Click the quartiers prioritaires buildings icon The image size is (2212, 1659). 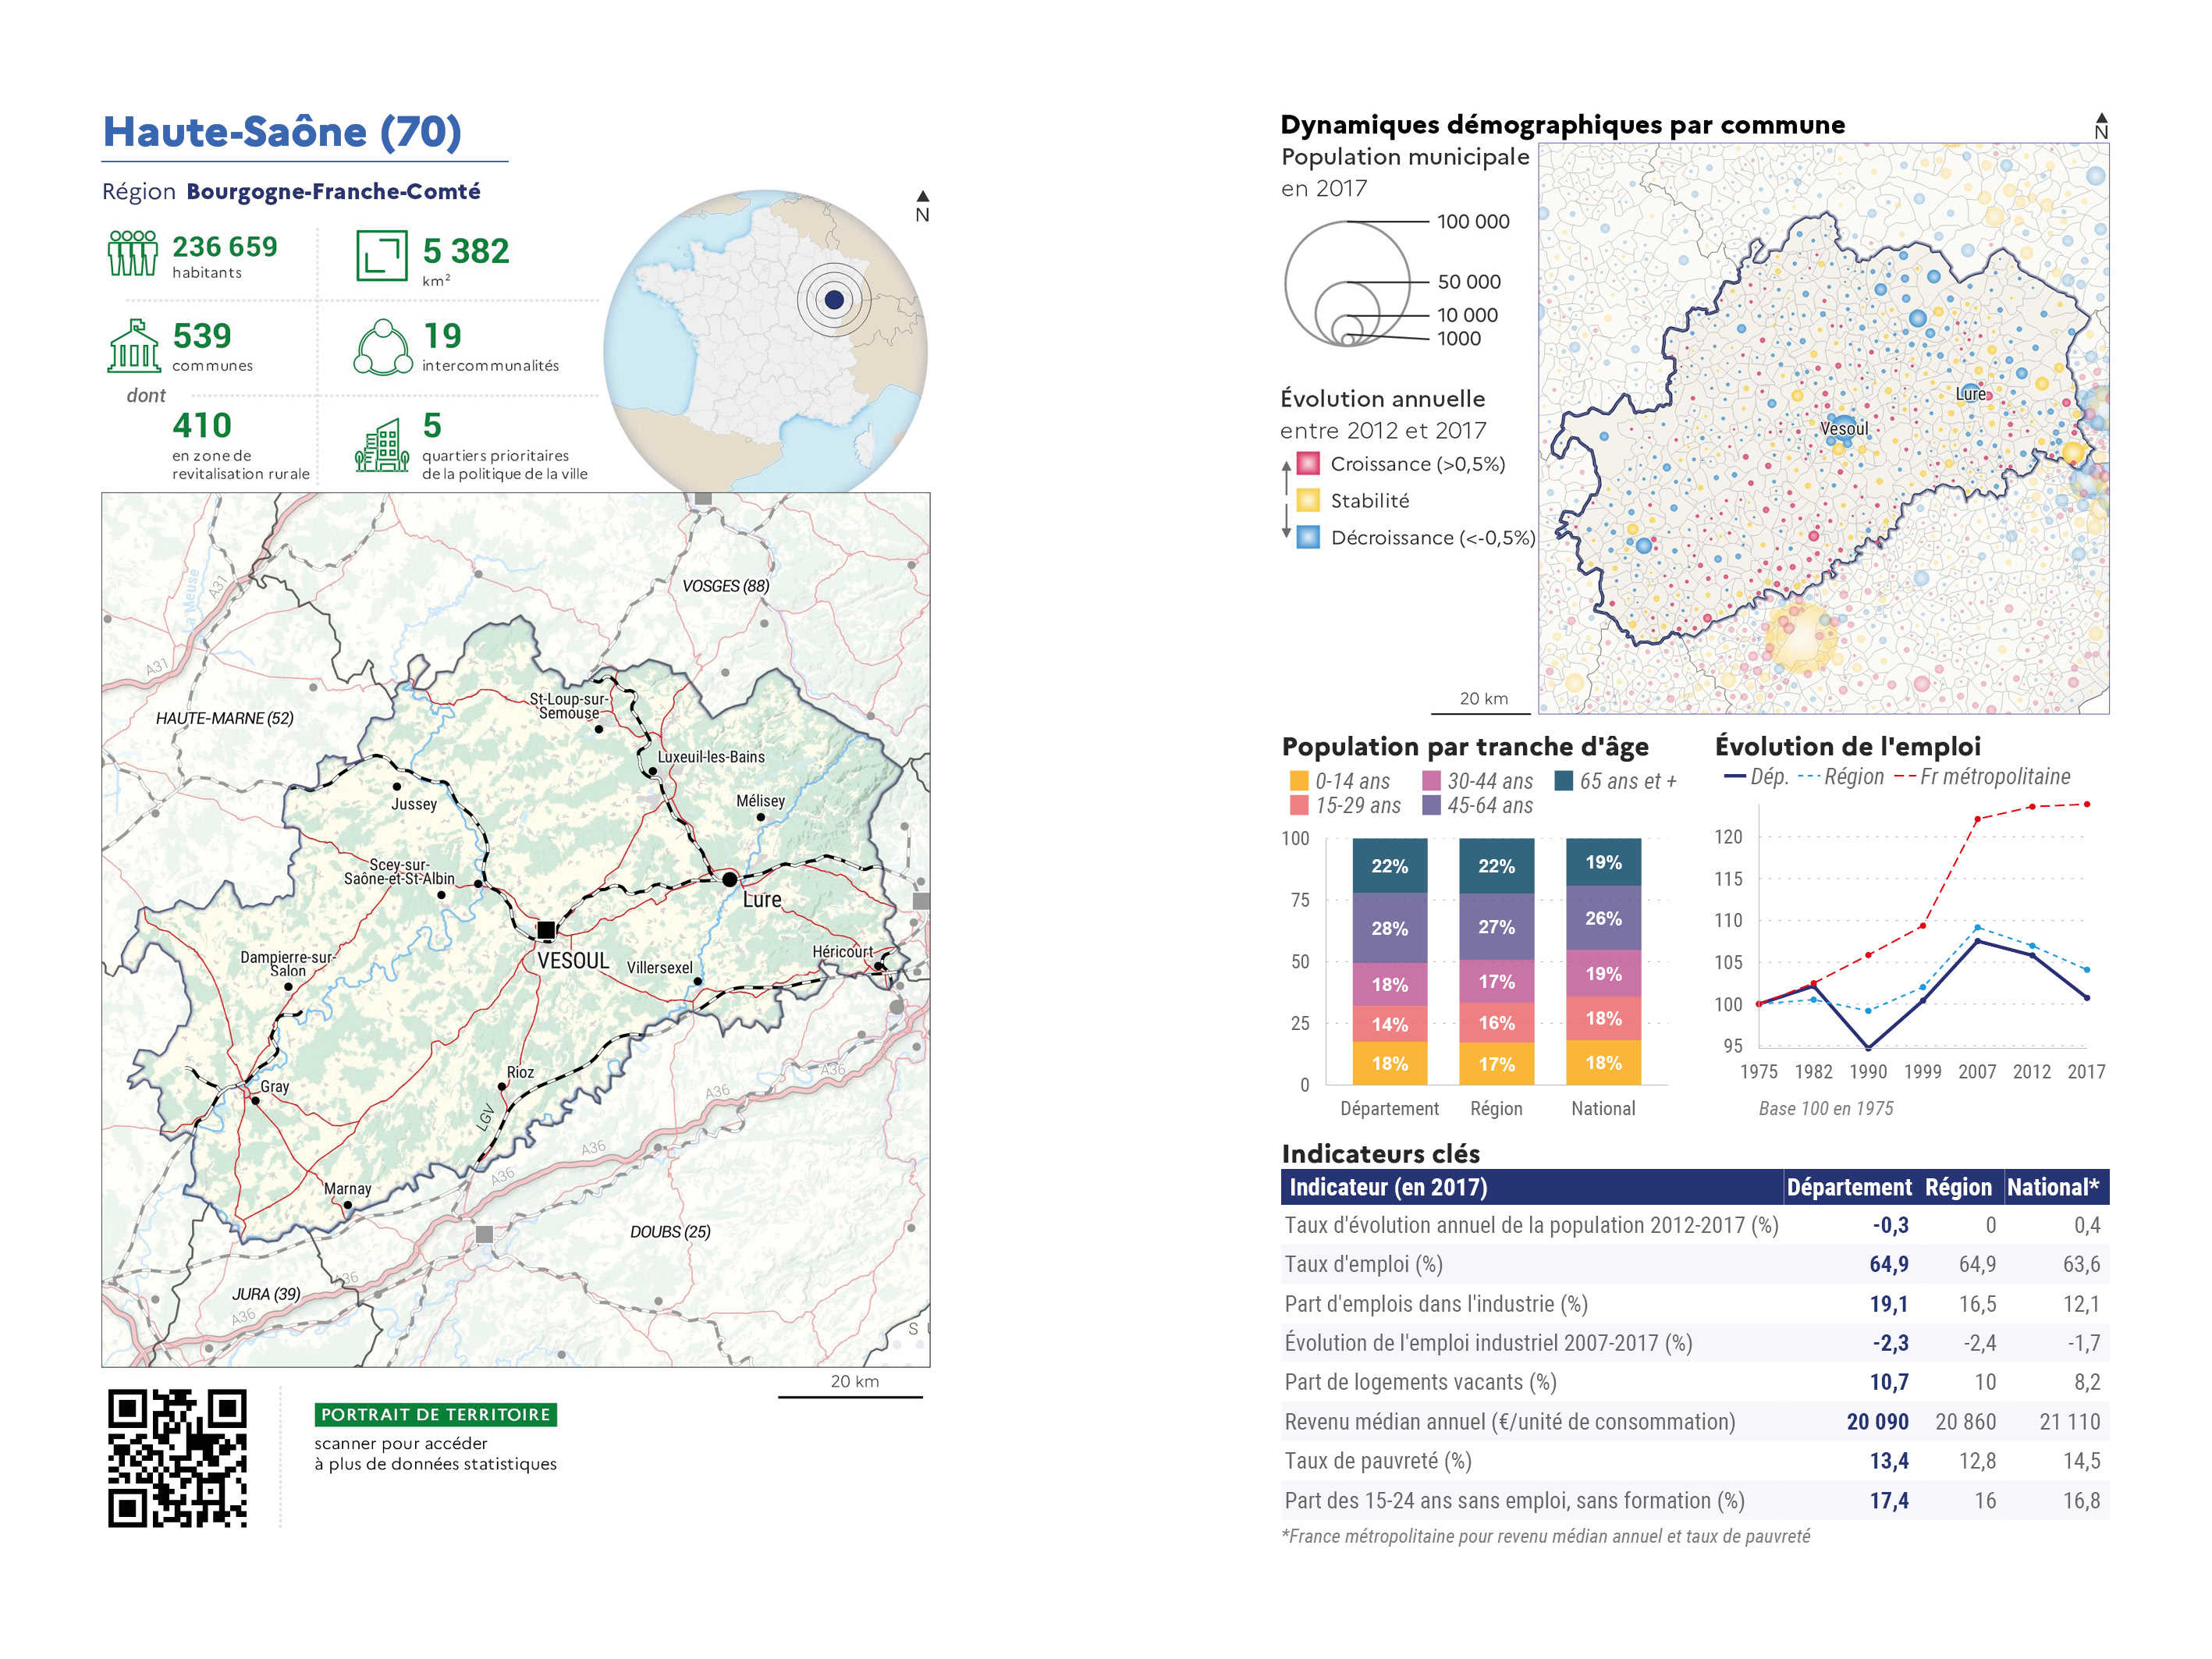pyautogui.click(x=382, y=446)
